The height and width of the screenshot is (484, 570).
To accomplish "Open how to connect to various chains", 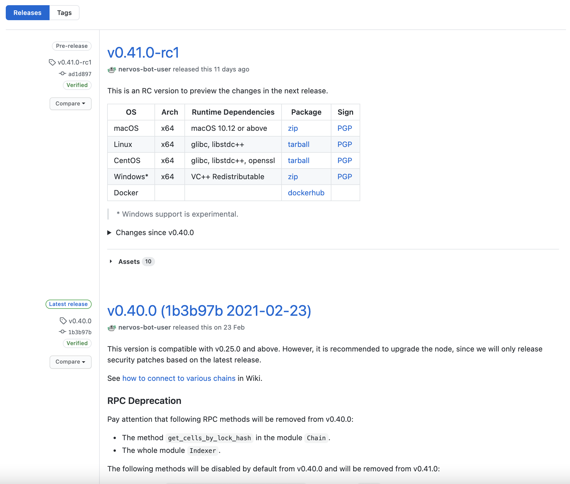I will click(179, 378).
